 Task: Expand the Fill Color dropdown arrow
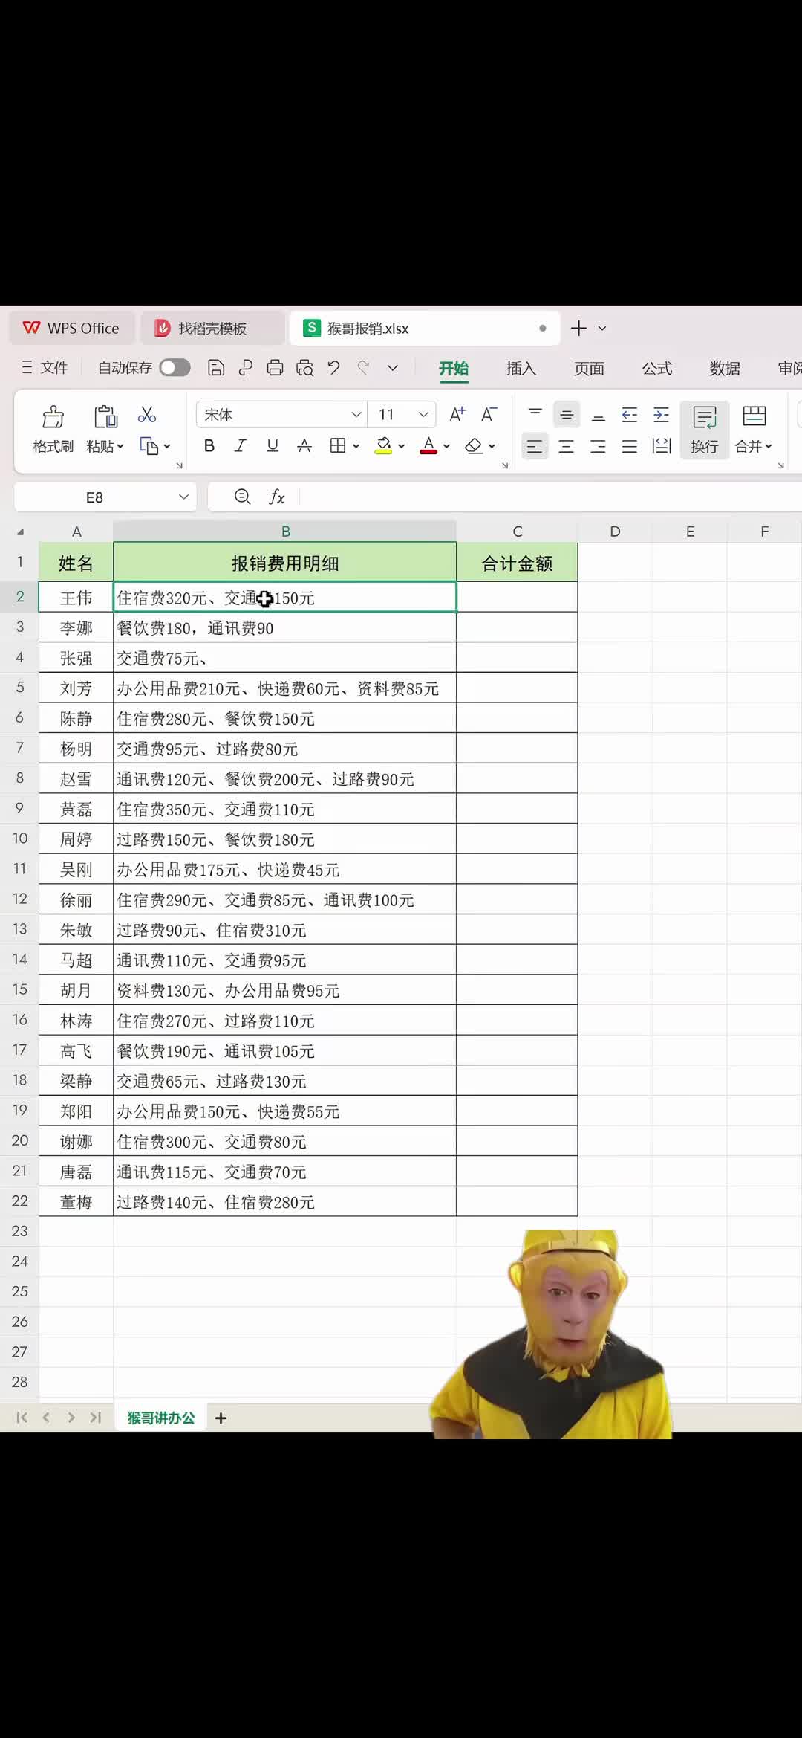click(x=402, y=446)
